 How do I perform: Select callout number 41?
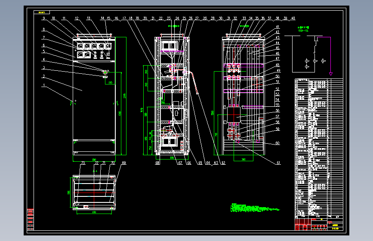(277, 27)
